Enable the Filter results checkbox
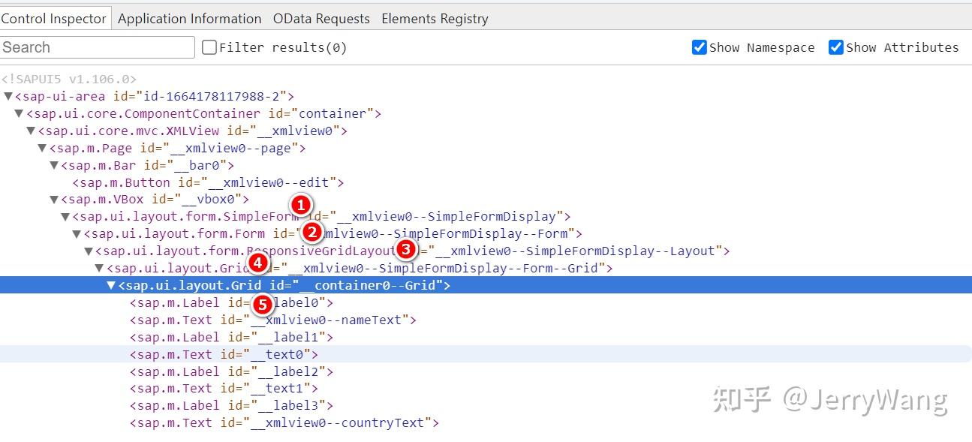Screen dimensions: 972x442 click(x=209, y=47)
